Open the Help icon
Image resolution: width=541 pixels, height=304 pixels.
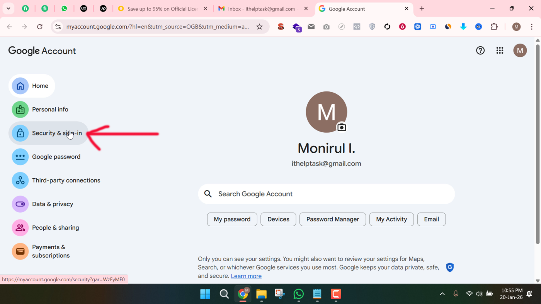pyautogui.click(x=480, y=50)
